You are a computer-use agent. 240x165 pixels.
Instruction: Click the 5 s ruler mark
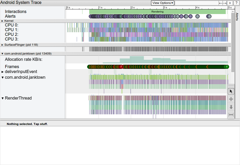(230, 8)
